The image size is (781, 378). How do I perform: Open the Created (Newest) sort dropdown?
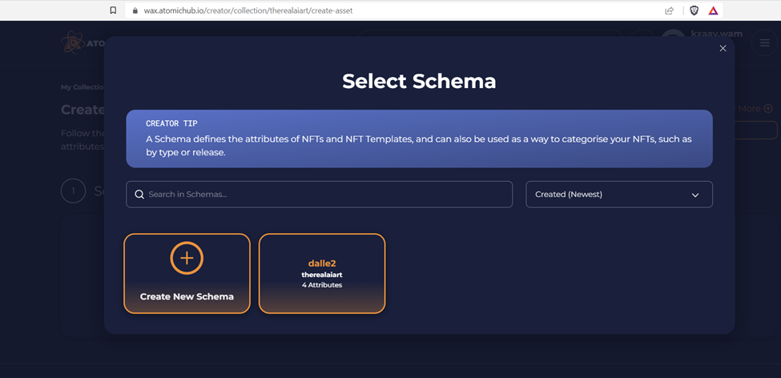pos(619,195)
